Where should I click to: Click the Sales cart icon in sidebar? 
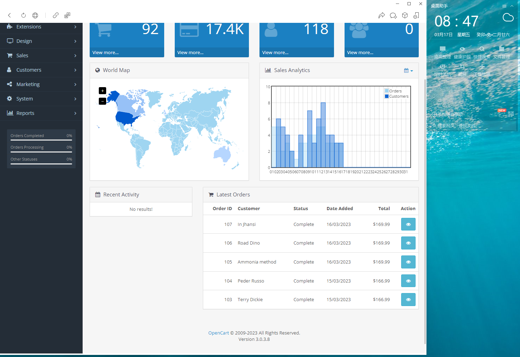click(9, 56)
